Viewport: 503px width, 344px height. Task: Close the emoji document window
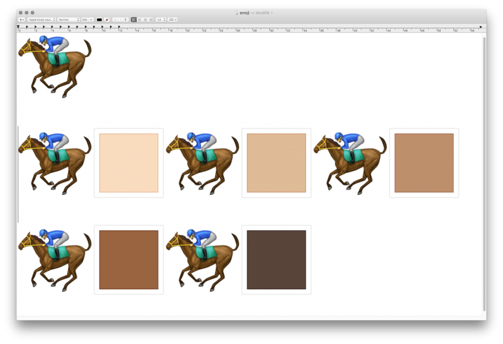[21, 13]
